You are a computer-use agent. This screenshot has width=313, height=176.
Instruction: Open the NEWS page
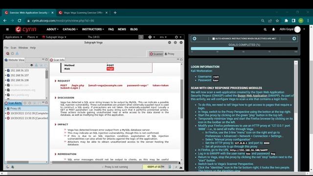coord(122,29)
